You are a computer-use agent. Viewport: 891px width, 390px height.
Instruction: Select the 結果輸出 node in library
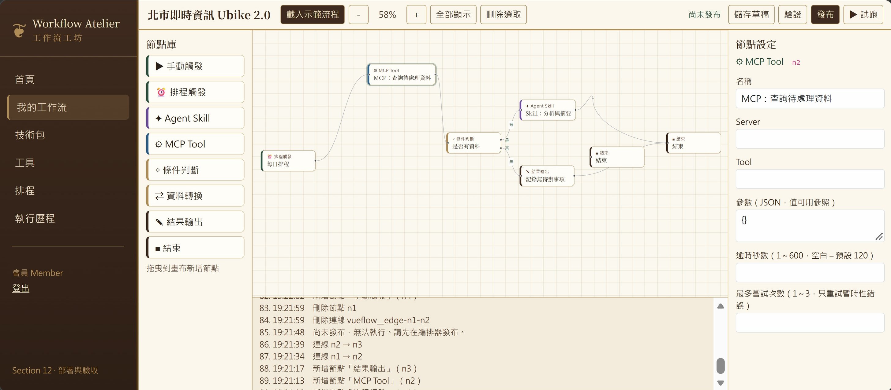(195, 222)
